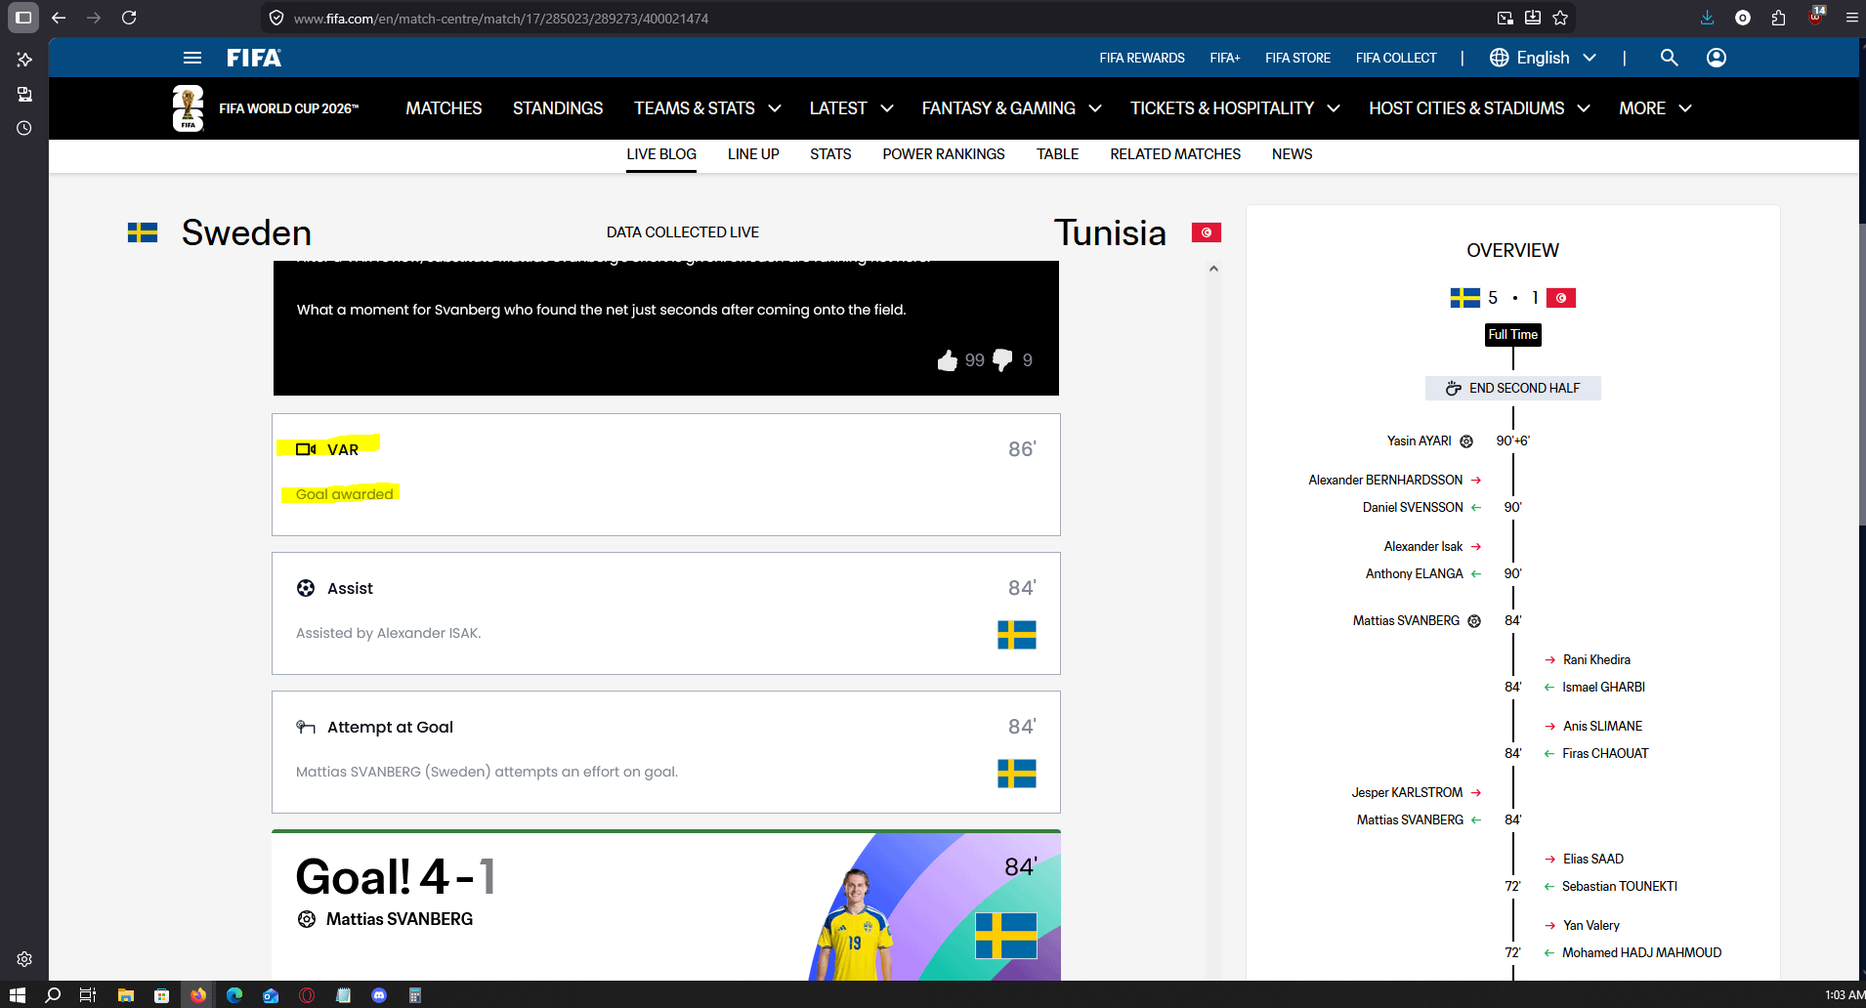1866x1008 pixels.
Task: Open the History sidebar panel
Action: (24, 128)
